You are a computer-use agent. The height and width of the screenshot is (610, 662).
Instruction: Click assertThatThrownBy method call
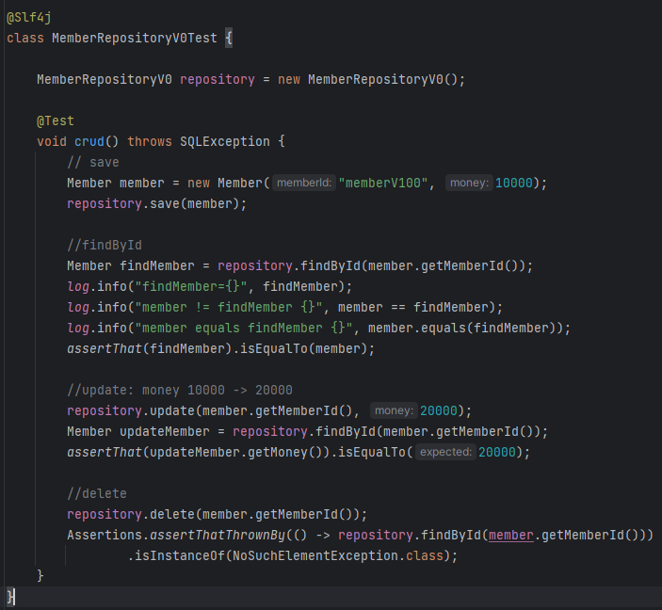(x=217, y=535)
